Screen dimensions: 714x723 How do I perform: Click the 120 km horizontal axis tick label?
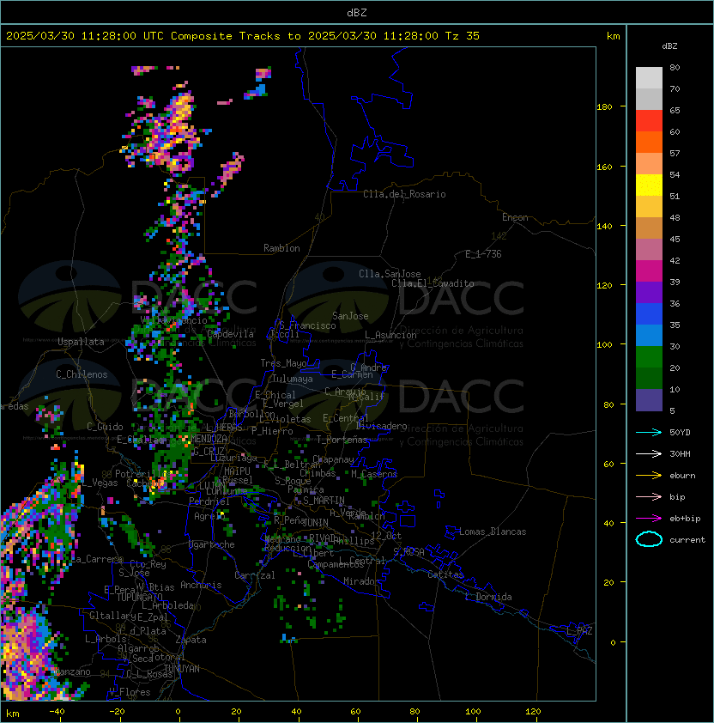533,712
